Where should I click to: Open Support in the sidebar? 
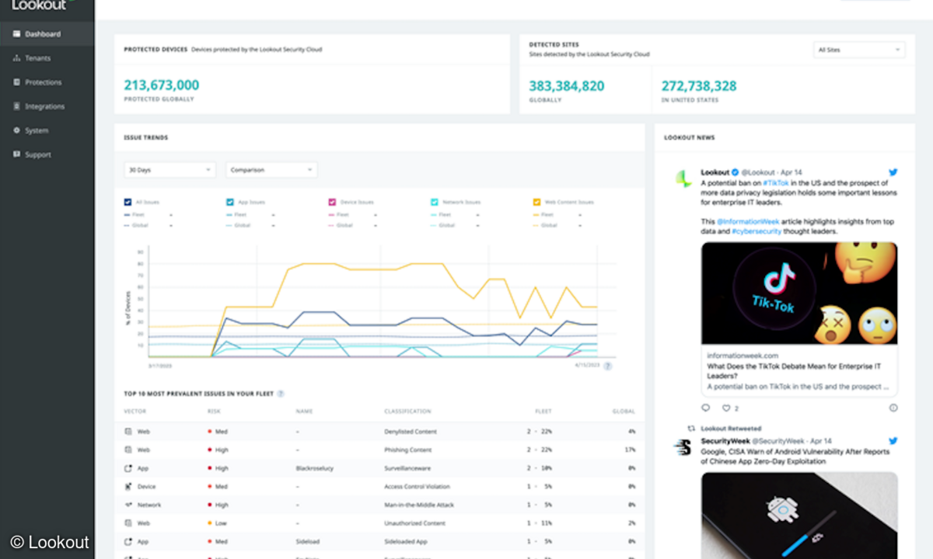point(47,155)
